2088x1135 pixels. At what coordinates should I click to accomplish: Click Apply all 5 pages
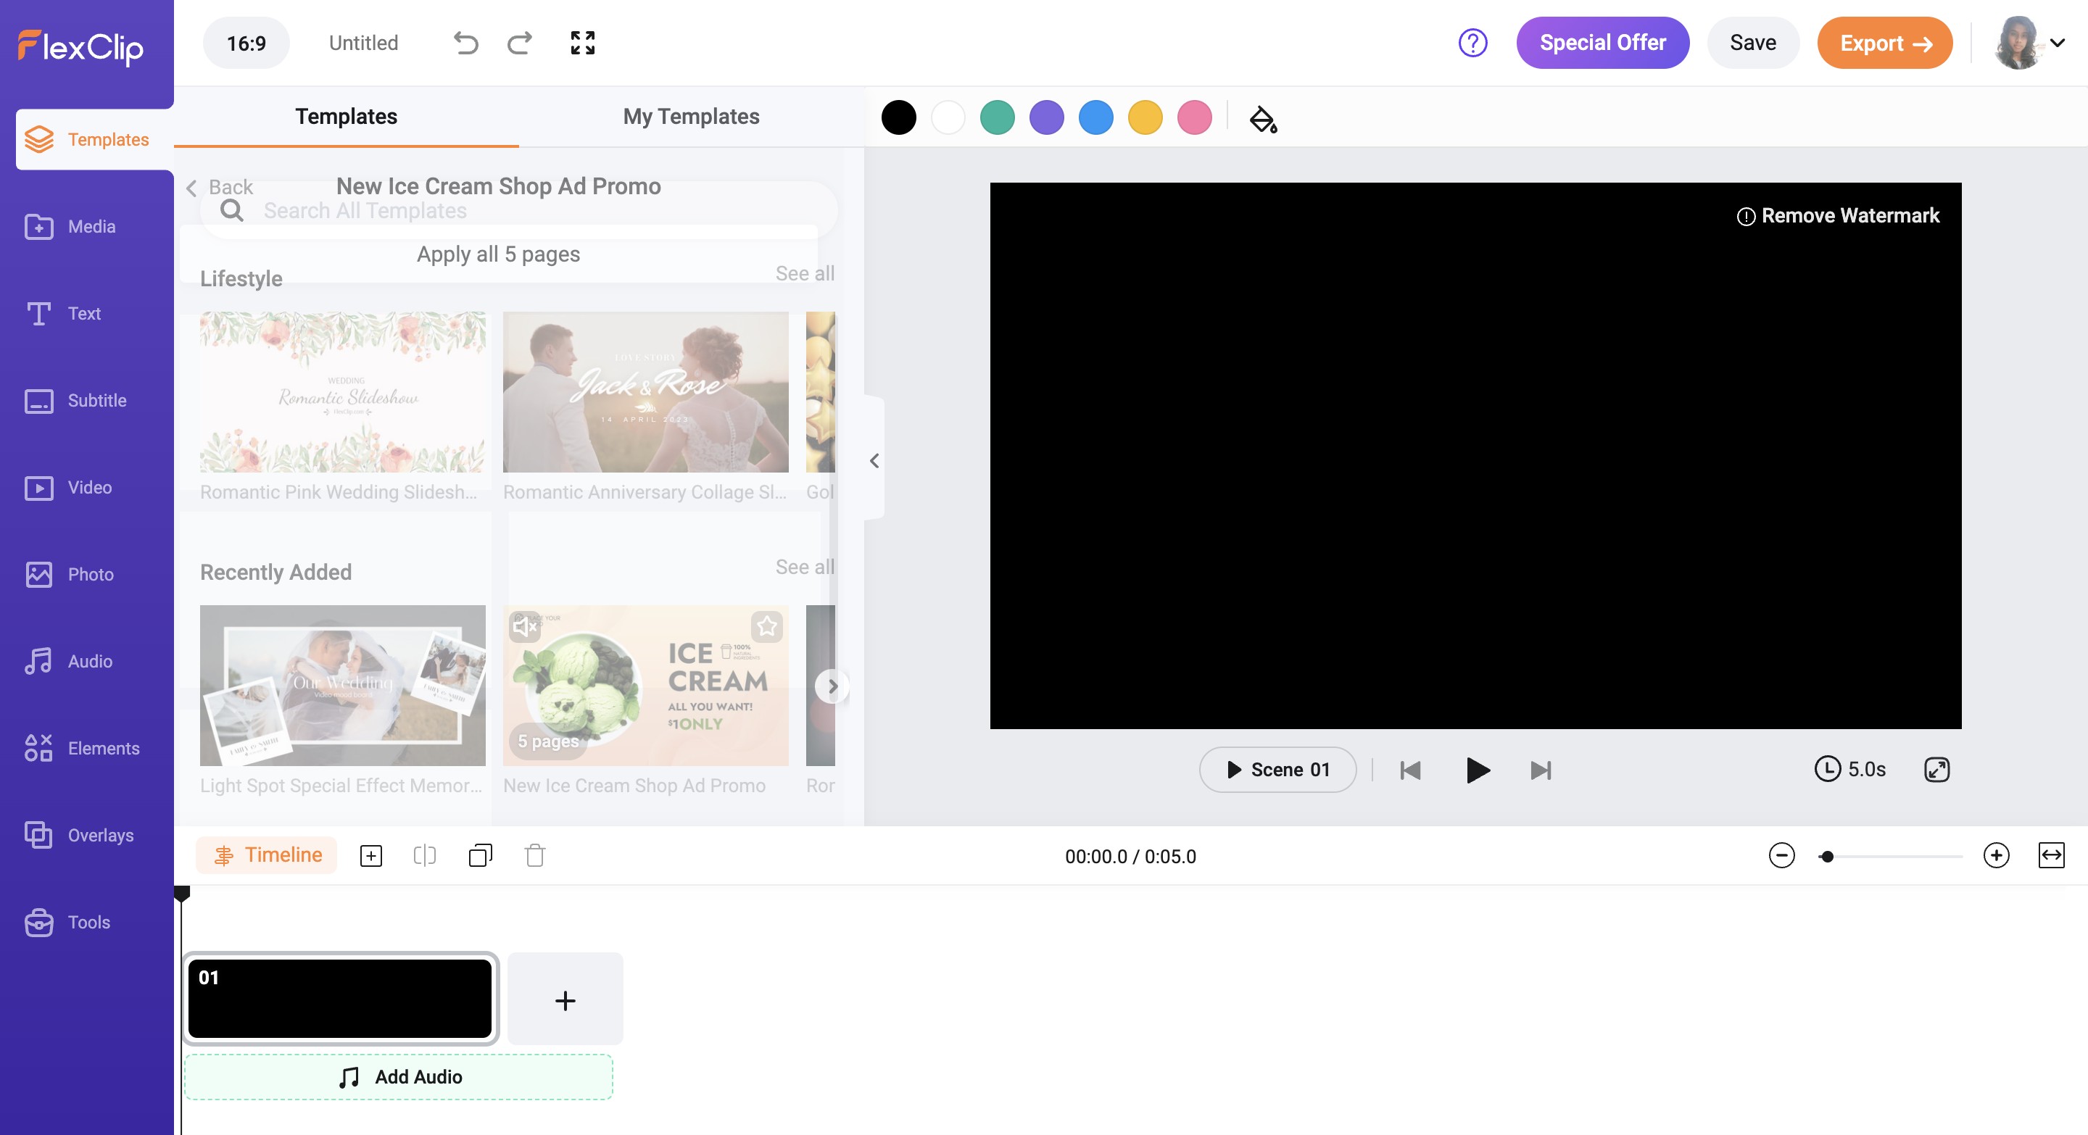tap(497, 254)
